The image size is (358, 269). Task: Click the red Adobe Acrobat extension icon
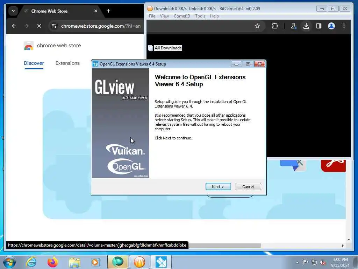[x=333, y=166]
